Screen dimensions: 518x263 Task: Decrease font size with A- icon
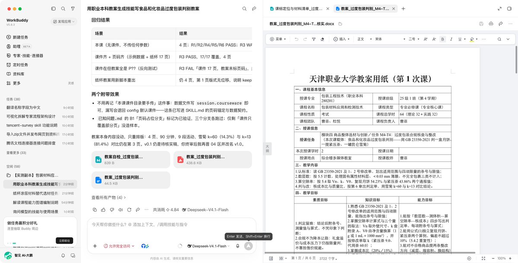(434, 39)
